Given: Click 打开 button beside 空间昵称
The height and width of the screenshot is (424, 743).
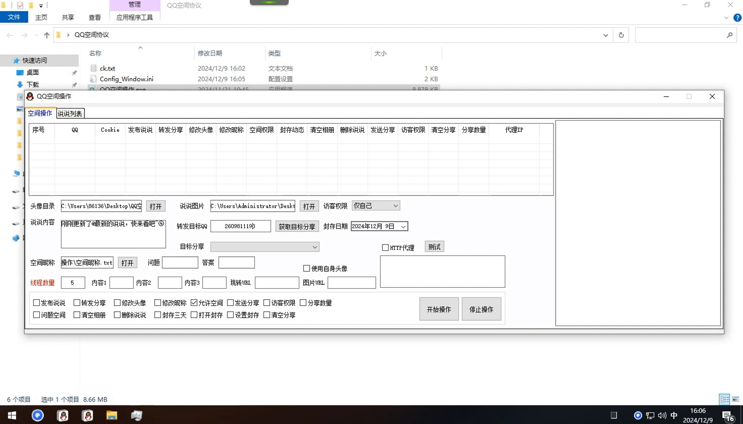Looking at the screenshot, I should (x=127, y=263).
